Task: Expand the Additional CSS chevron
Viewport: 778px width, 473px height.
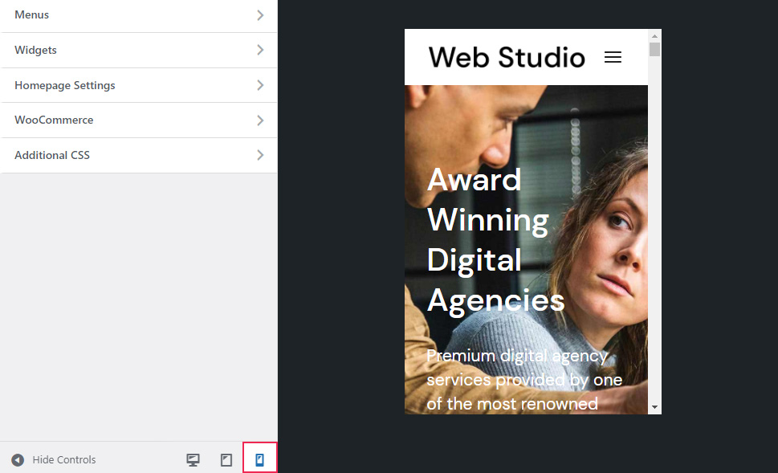Action: coord(260,155)
